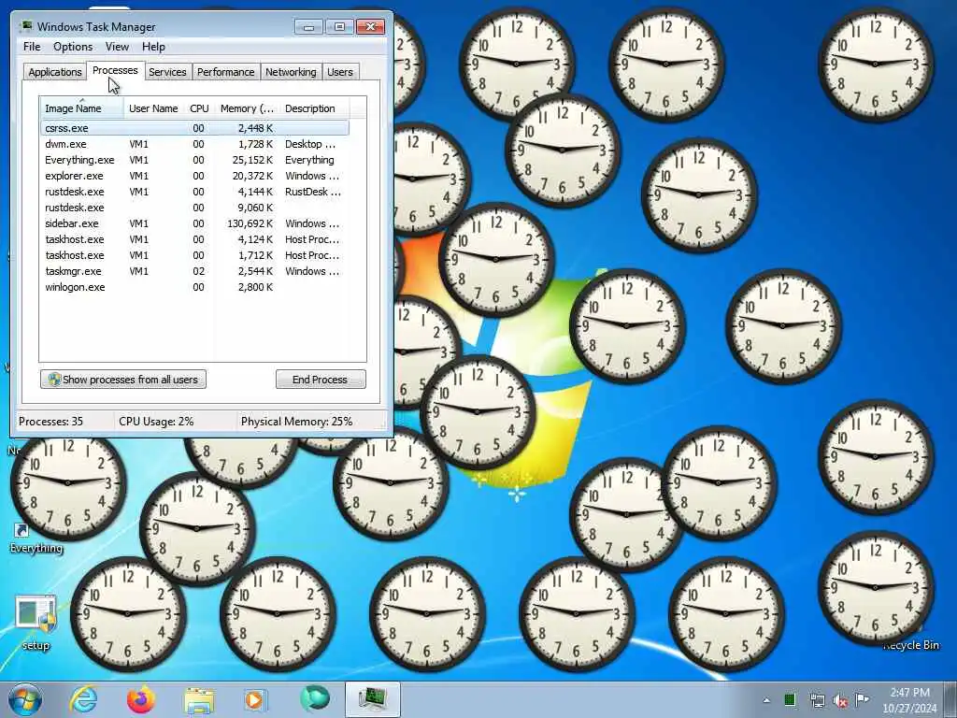
Task: Sort by the CPU column header
Action: pos(199,108)
